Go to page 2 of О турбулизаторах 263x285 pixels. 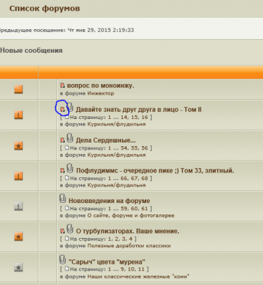116,239
